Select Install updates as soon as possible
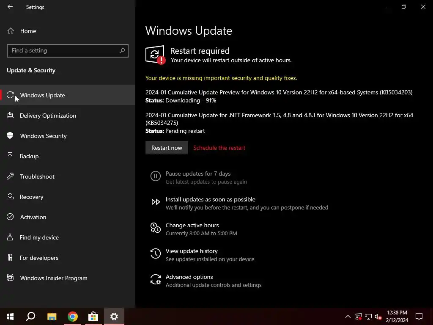The image size is (433, 325). coord(211,199)
